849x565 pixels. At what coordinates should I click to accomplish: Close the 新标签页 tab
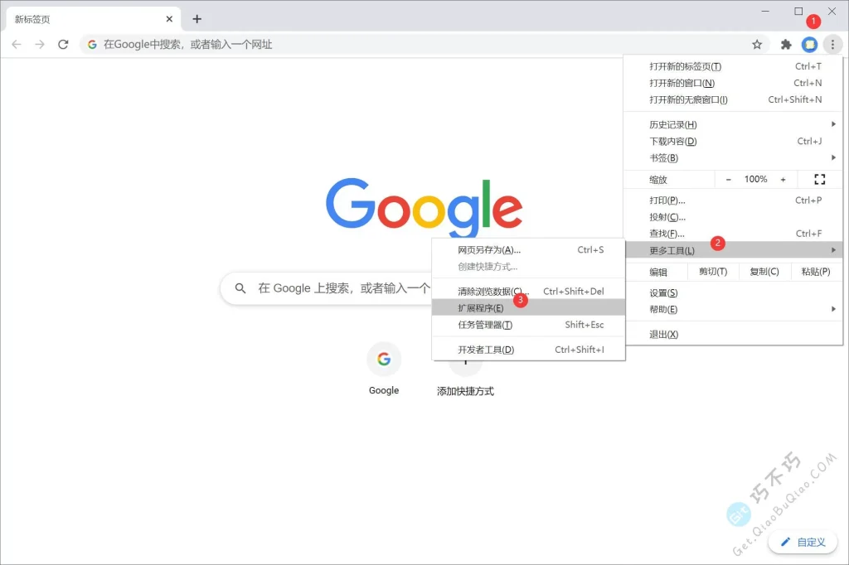pos(169,19)
